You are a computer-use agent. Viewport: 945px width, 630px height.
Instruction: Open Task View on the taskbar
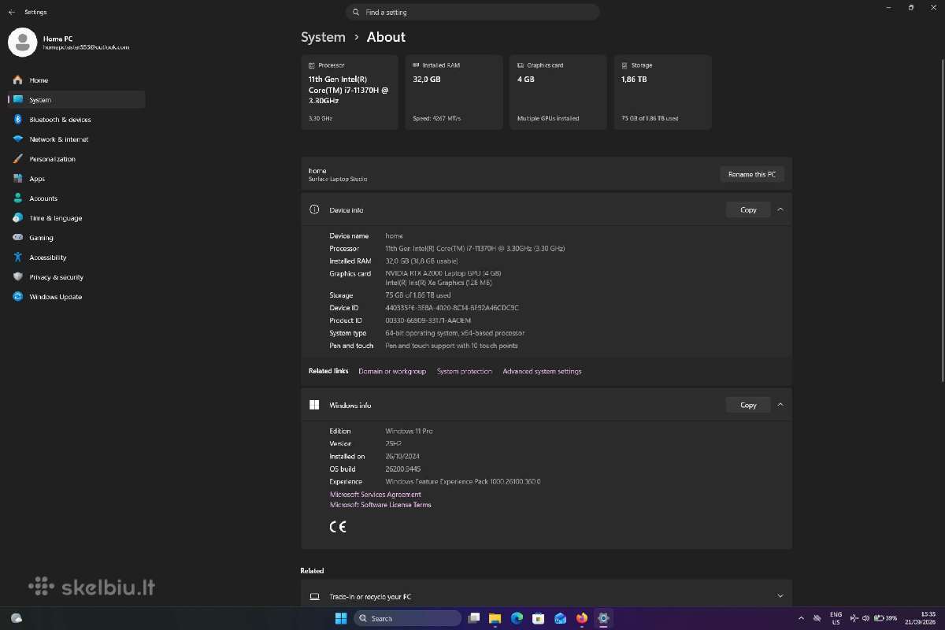[474, 618]
